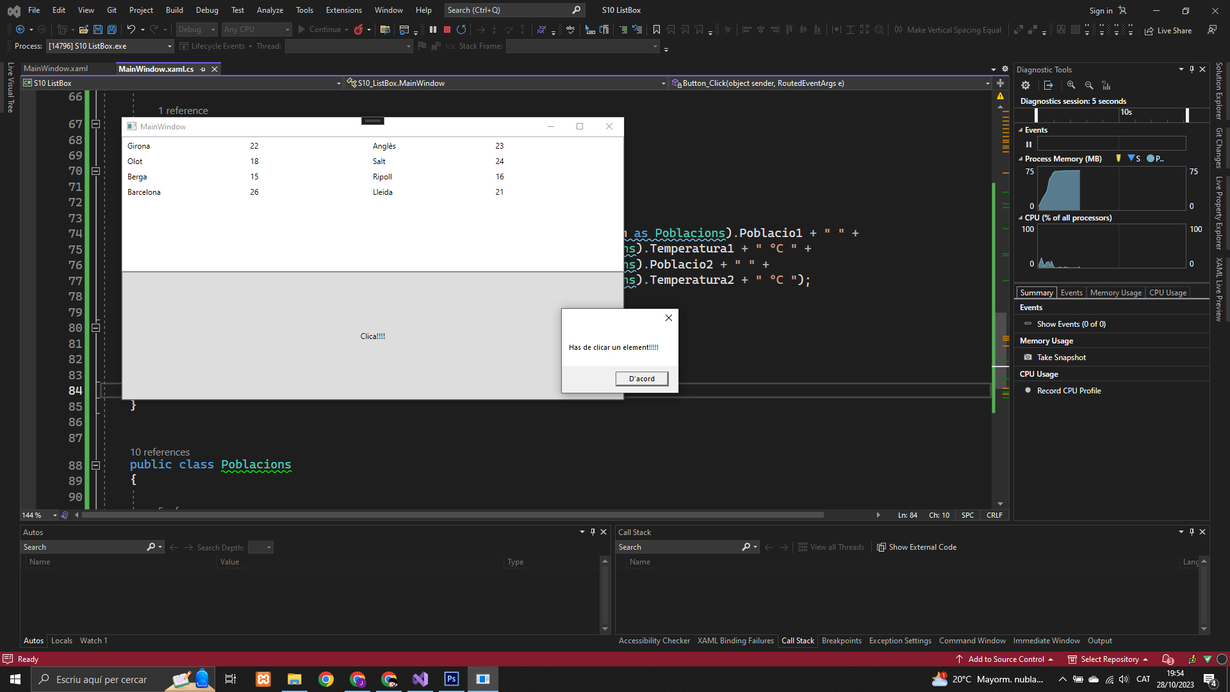The width and height of the screenshot is (1230, 692).
Task: Collapse the code block at line 67
Action: click(x=95, y=124)
